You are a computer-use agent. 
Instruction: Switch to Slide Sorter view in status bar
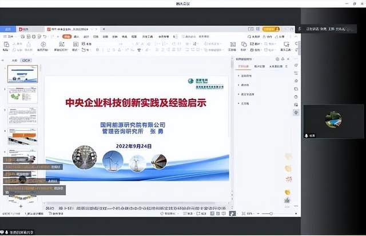coord(218,213)
